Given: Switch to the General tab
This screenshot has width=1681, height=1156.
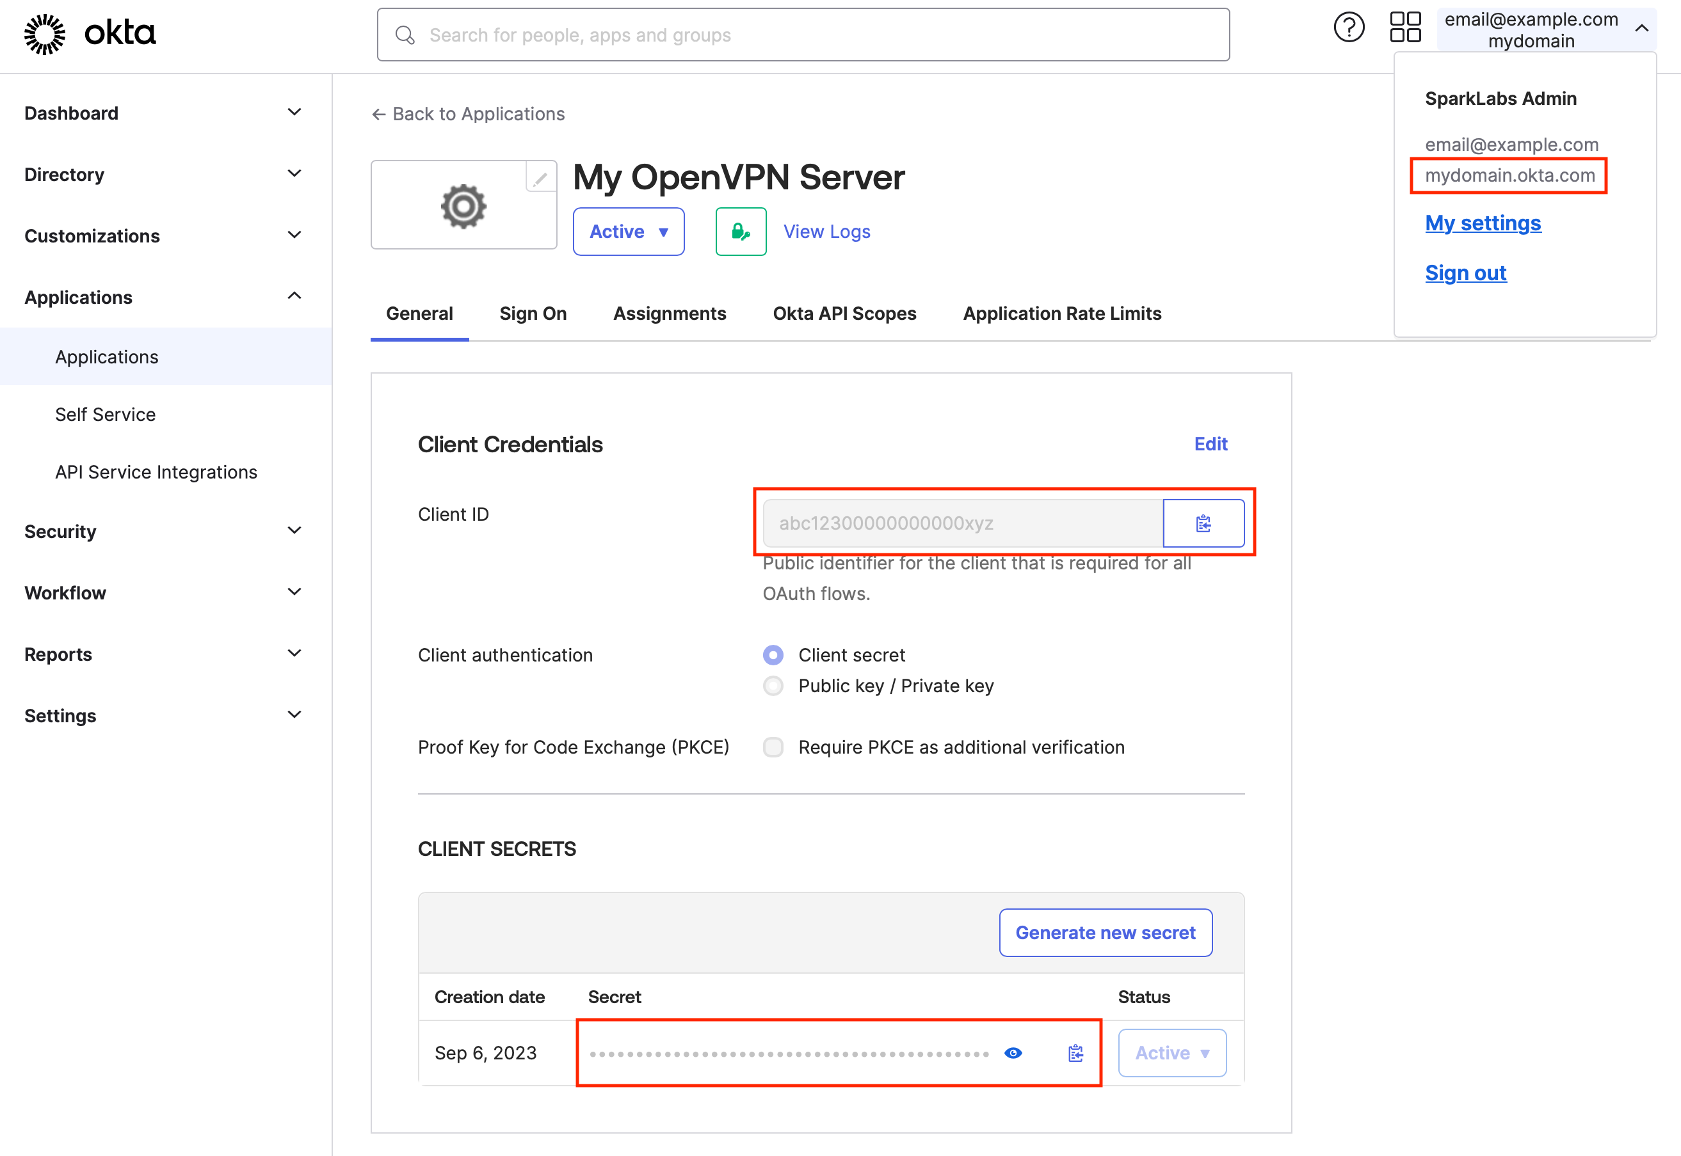Looking at the screenshot, I should [419, 313].
